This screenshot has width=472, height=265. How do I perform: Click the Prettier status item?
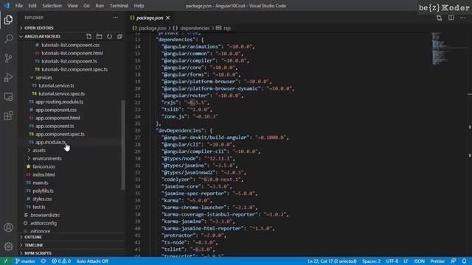[x=437, y=261]
